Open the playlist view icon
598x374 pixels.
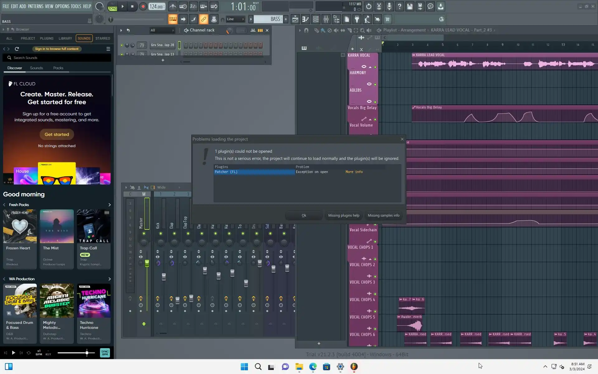[x=295, y=19]
